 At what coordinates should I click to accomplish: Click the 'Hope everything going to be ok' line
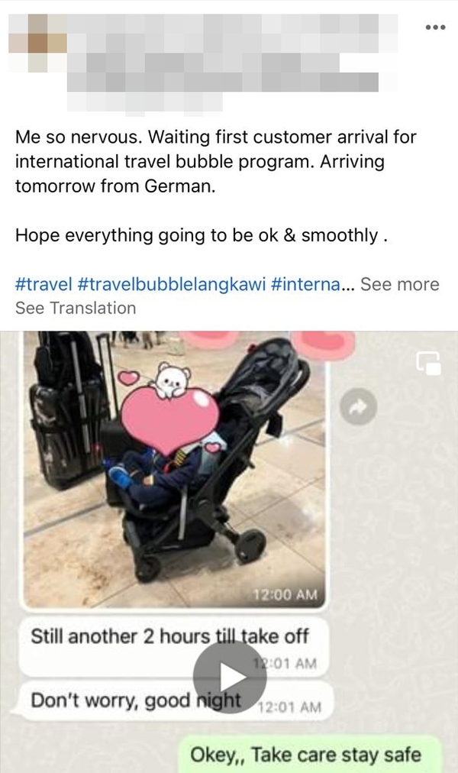202,236
